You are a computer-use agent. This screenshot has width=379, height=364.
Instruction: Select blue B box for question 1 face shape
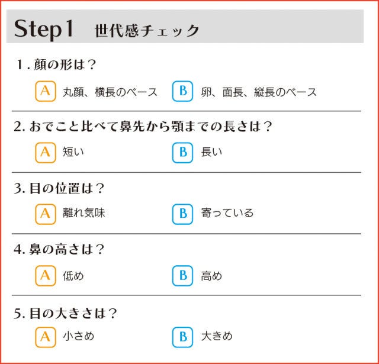tap(183, 91)
